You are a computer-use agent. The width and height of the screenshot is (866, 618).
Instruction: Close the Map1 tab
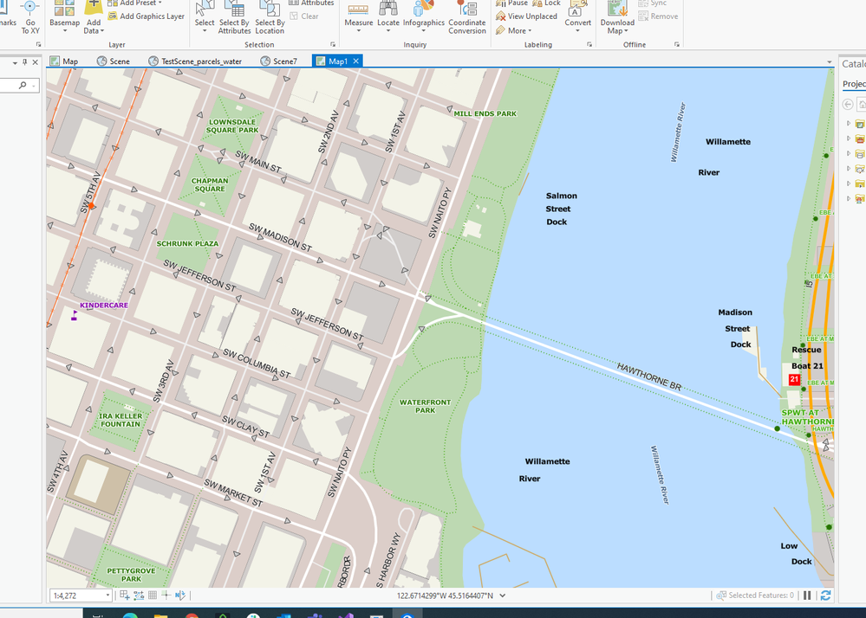click(356, 61)
